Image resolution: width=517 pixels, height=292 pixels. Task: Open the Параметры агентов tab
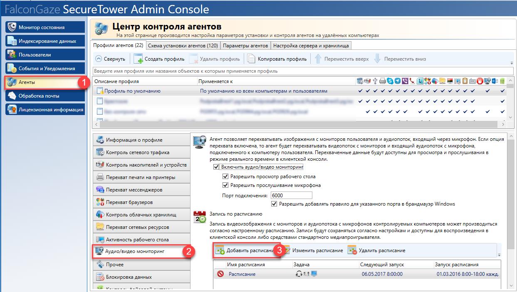(245, 45)
